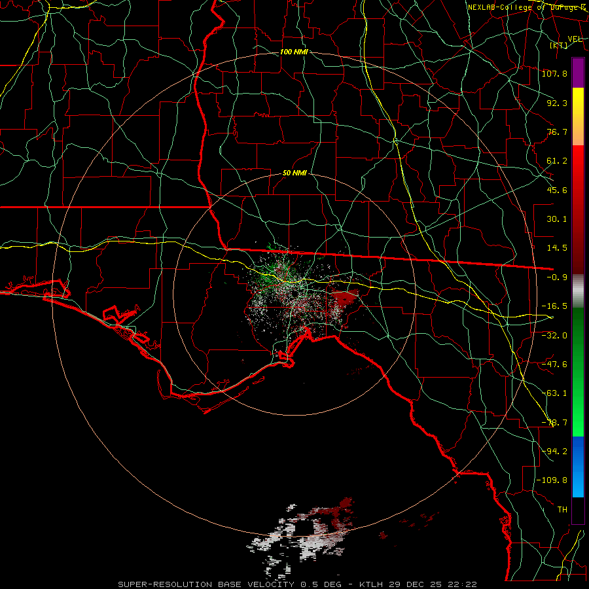Click the blue segment of the color bar
The image size is (589, 589).
tap(578, 467)
